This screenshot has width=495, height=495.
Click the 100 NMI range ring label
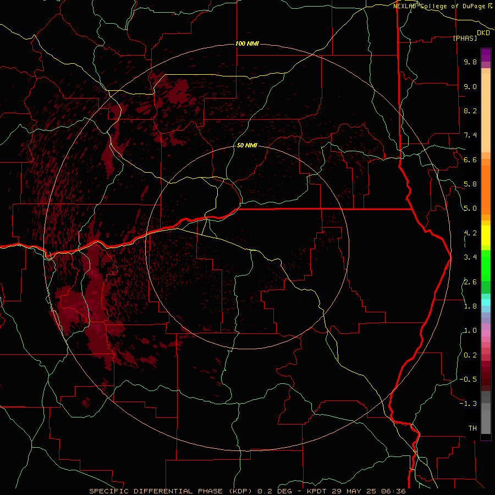point(247,43)
